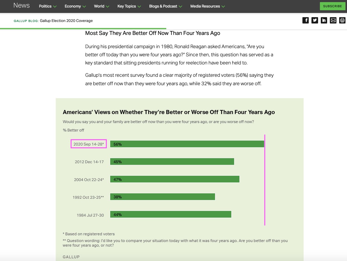Click the GALLUP source credit under chart
347x261 pixels.
71,257
